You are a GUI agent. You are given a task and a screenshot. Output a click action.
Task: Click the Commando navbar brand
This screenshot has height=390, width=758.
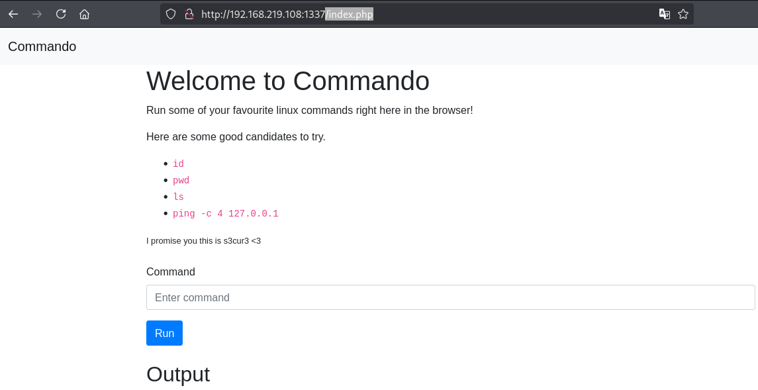point(42,46)
